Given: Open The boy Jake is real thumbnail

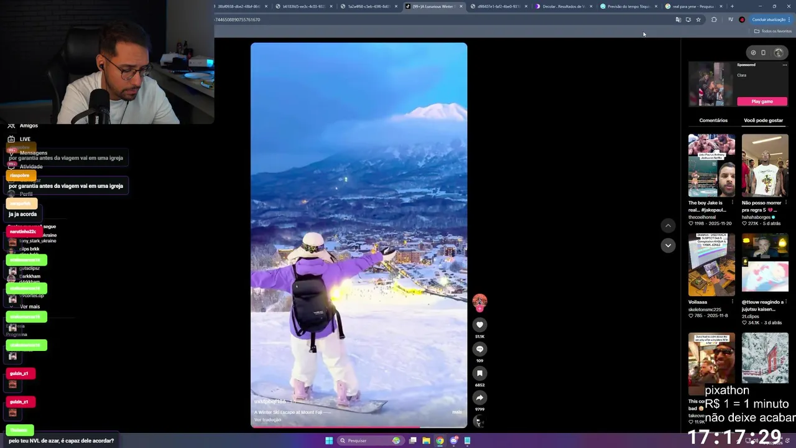Looking at the screenshot, I should (x=711, y=165).
